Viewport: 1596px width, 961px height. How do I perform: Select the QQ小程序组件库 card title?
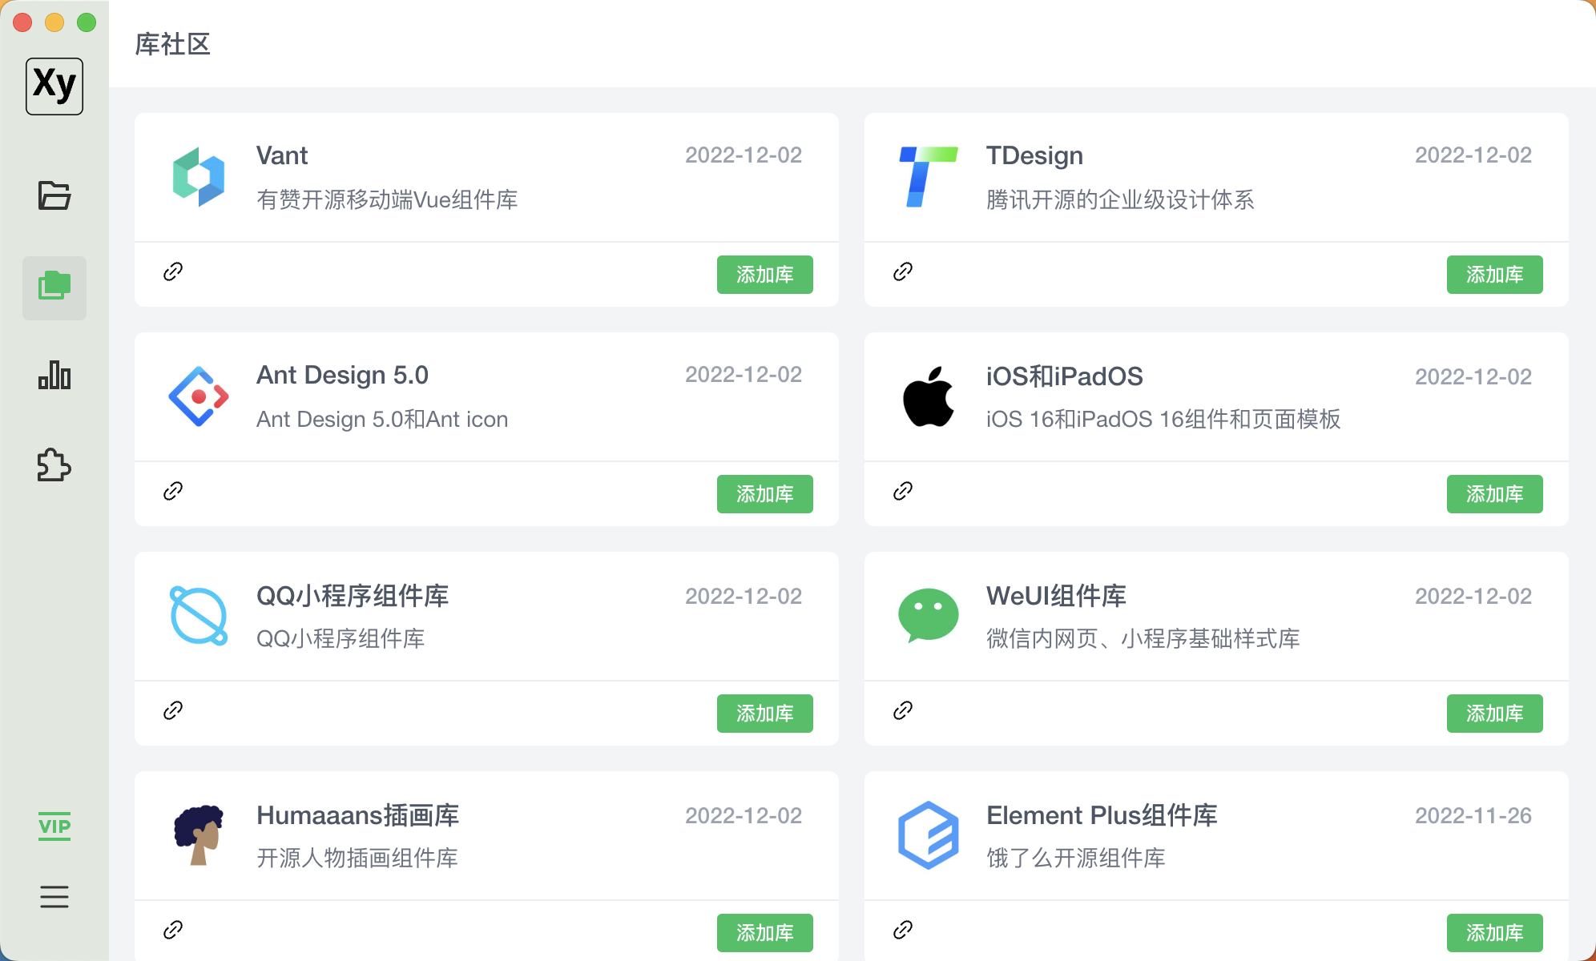pos(353,596)
